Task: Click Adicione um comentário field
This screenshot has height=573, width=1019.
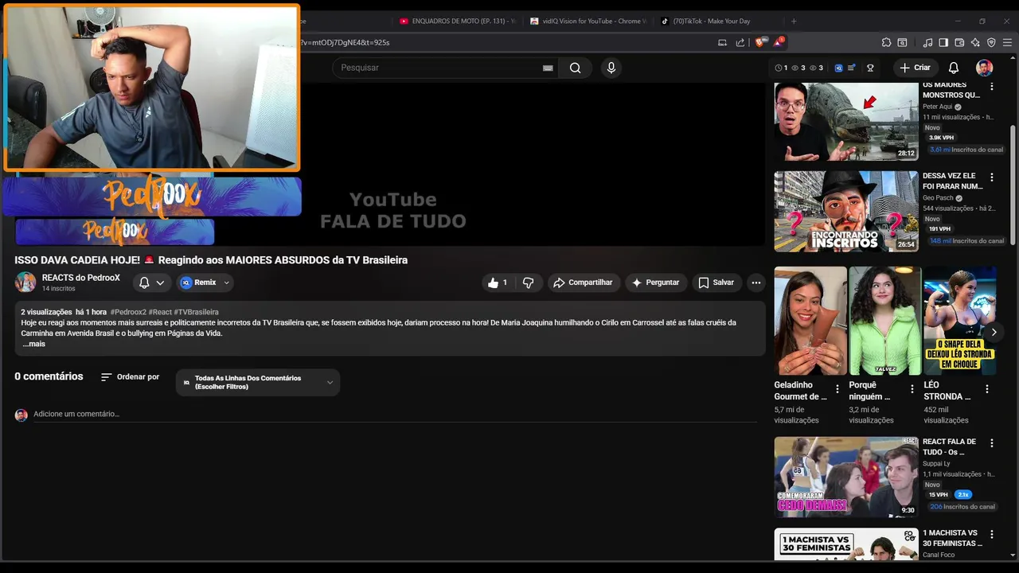Action: pyautogui.click(x=395, y=414)
